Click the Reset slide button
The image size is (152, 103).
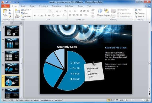pos(25,13)
